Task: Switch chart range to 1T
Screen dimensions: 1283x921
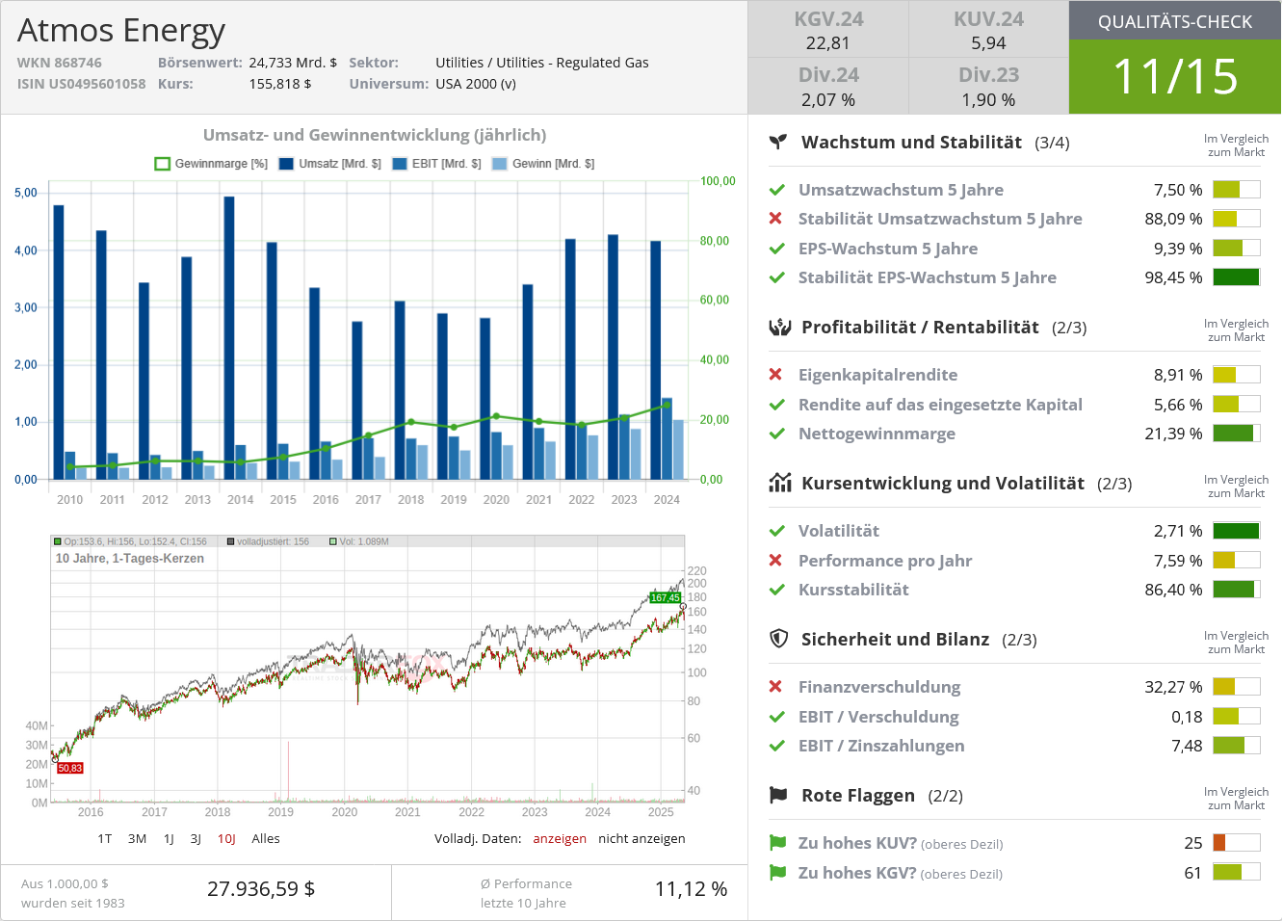Action: click(x=104, y=839)
